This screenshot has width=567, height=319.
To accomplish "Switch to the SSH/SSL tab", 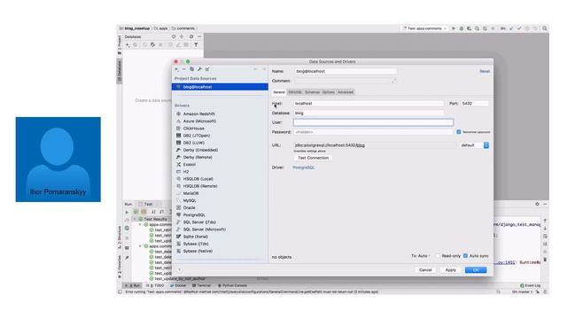I will click(295, 92).
